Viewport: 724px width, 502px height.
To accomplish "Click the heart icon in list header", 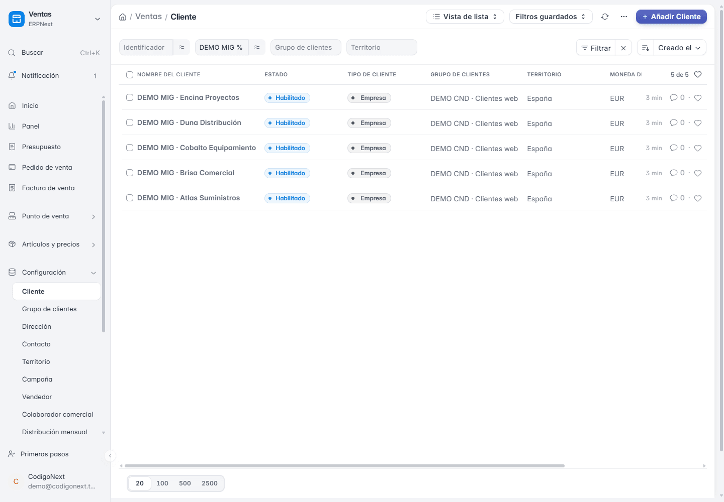I will click(x=698, y=74).
